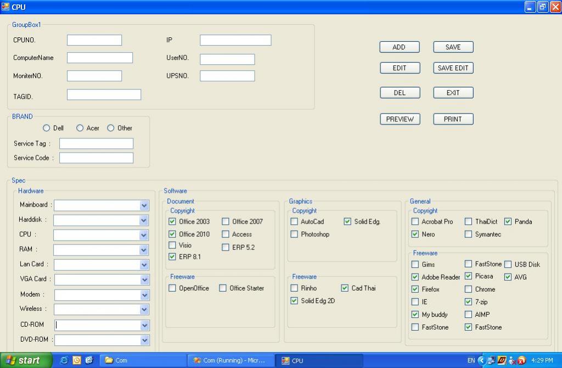The height and width of the screenshot is (368, 562).
Task: Open the network connection tray icon
Action: coord(491,360)
